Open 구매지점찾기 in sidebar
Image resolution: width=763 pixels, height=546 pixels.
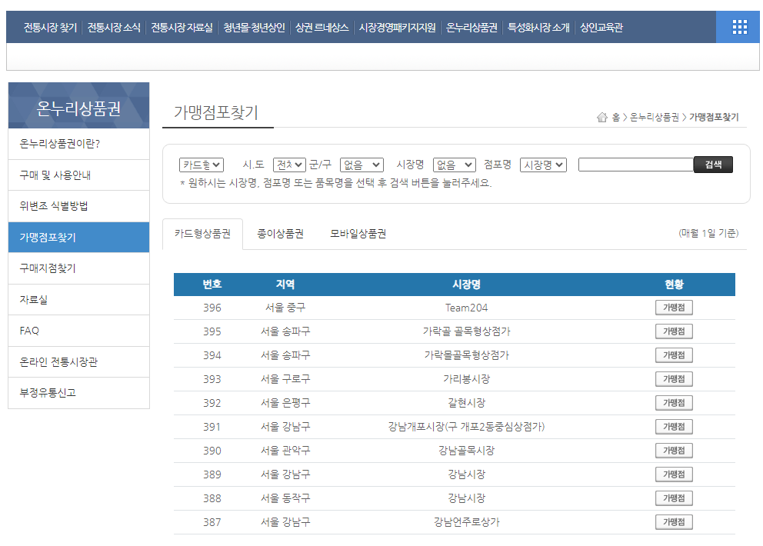click(x=78, y=268)
